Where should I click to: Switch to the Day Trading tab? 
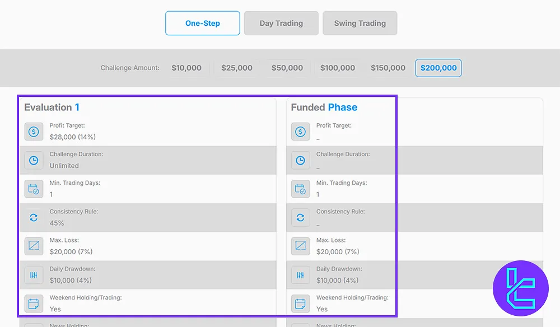(281, 23)
